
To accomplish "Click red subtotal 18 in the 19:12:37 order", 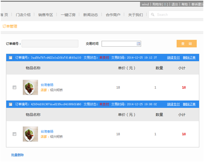I will 184,87.
